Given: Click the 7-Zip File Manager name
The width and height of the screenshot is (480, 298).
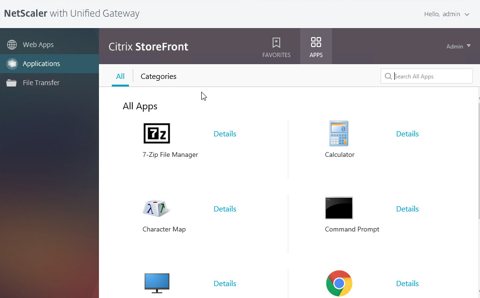Looking at the screenshot, I should [x=170, y=154].
